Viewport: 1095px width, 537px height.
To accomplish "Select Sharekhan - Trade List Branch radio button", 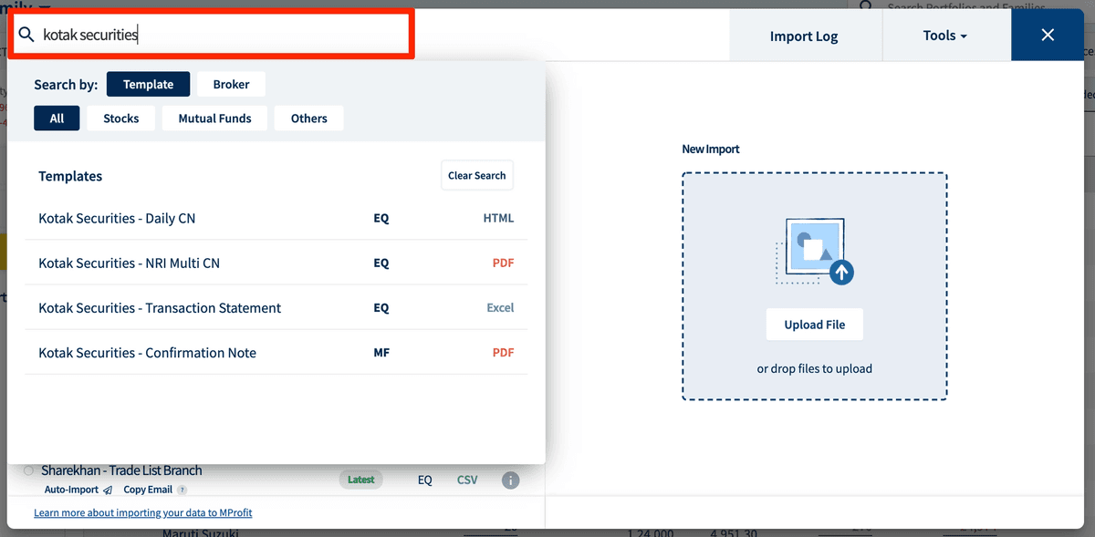I will pos(28,470).
